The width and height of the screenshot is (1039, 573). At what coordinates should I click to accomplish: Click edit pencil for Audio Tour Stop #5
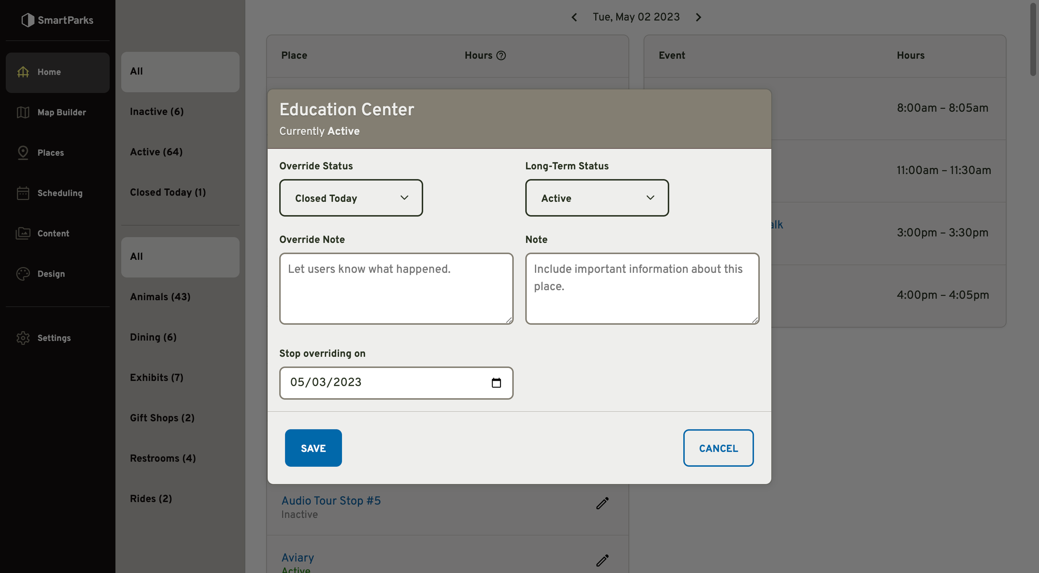[602, 503]
